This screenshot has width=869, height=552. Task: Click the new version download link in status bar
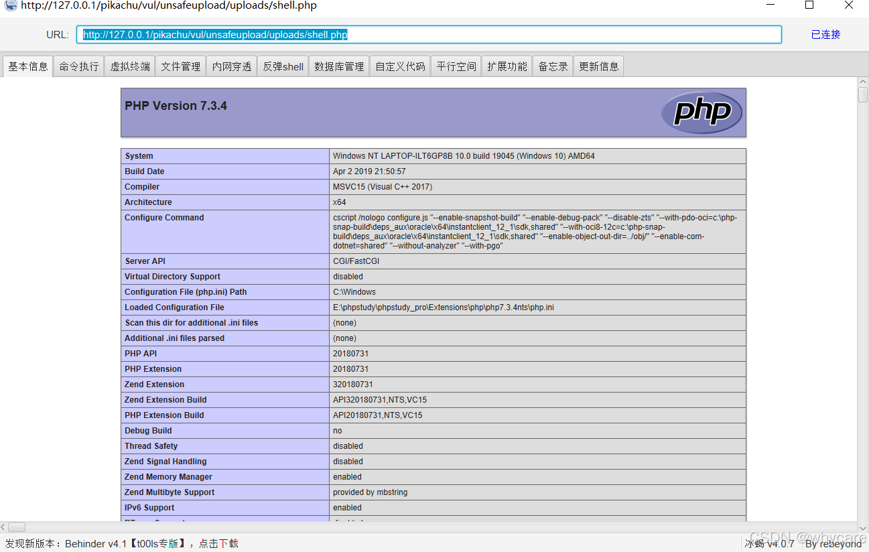click(x=218, y=543)
